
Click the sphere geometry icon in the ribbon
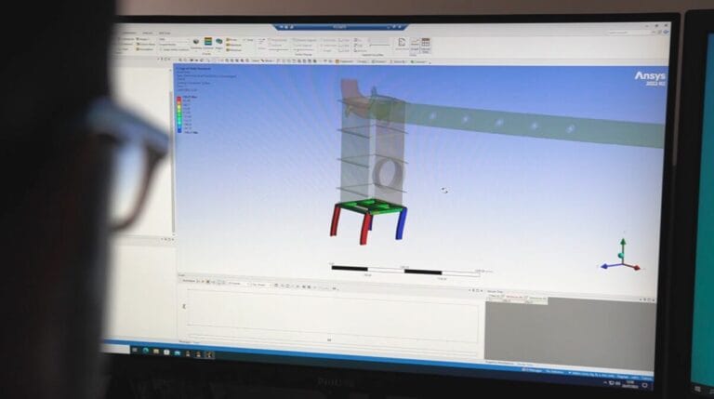[x=196, y=42]
